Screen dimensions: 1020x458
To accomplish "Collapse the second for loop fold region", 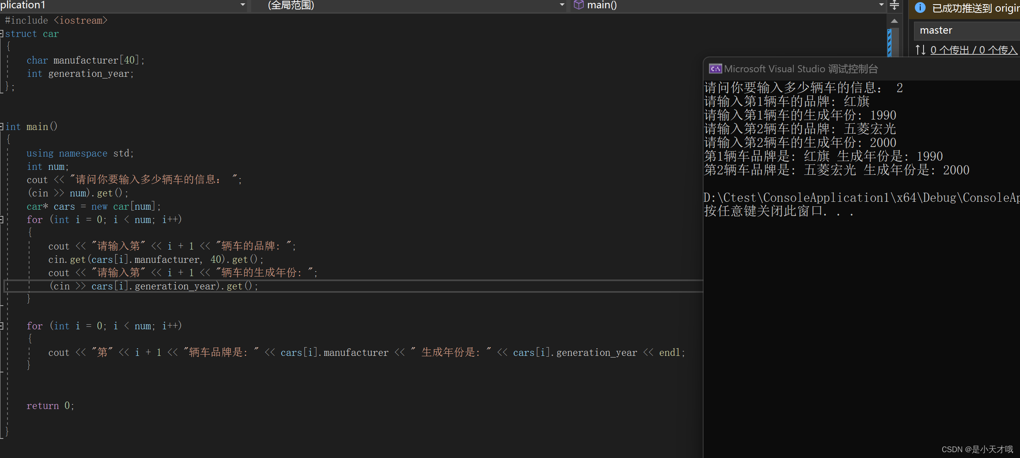I will (x=2, y=326).
